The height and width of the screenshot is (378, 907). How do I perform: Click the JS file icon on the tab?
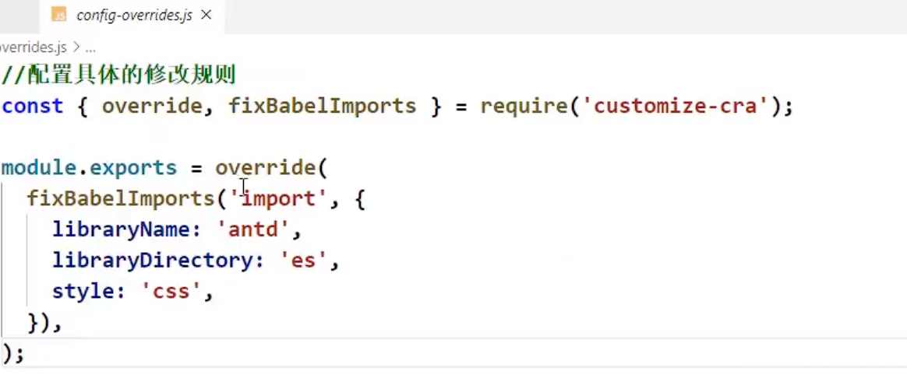pos(58,16)
